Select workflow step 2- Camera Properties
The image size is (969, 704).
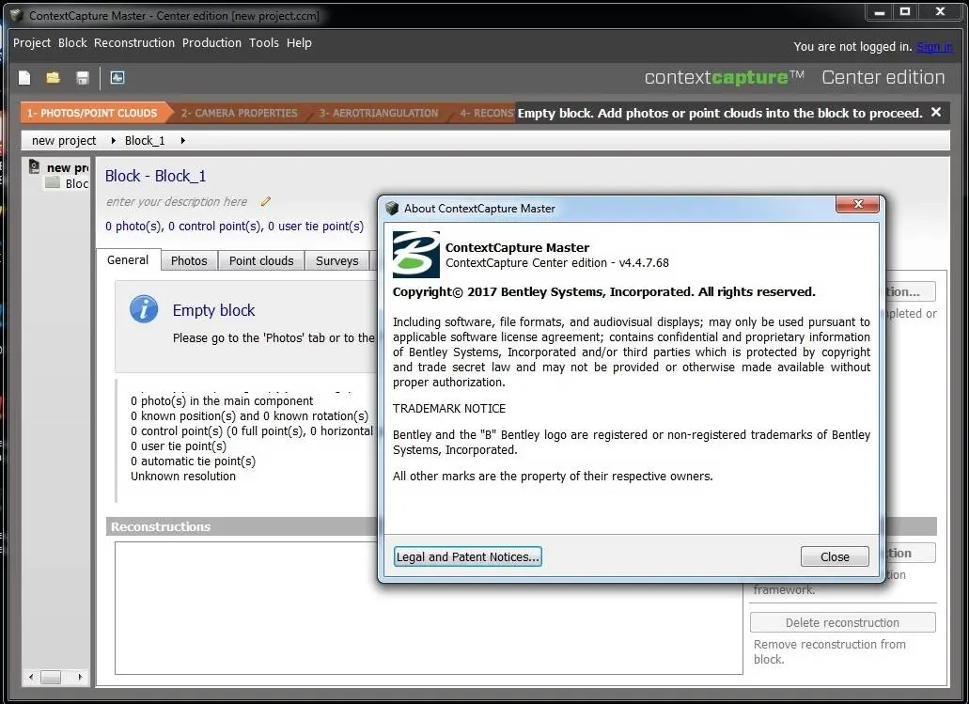[239, 113]
